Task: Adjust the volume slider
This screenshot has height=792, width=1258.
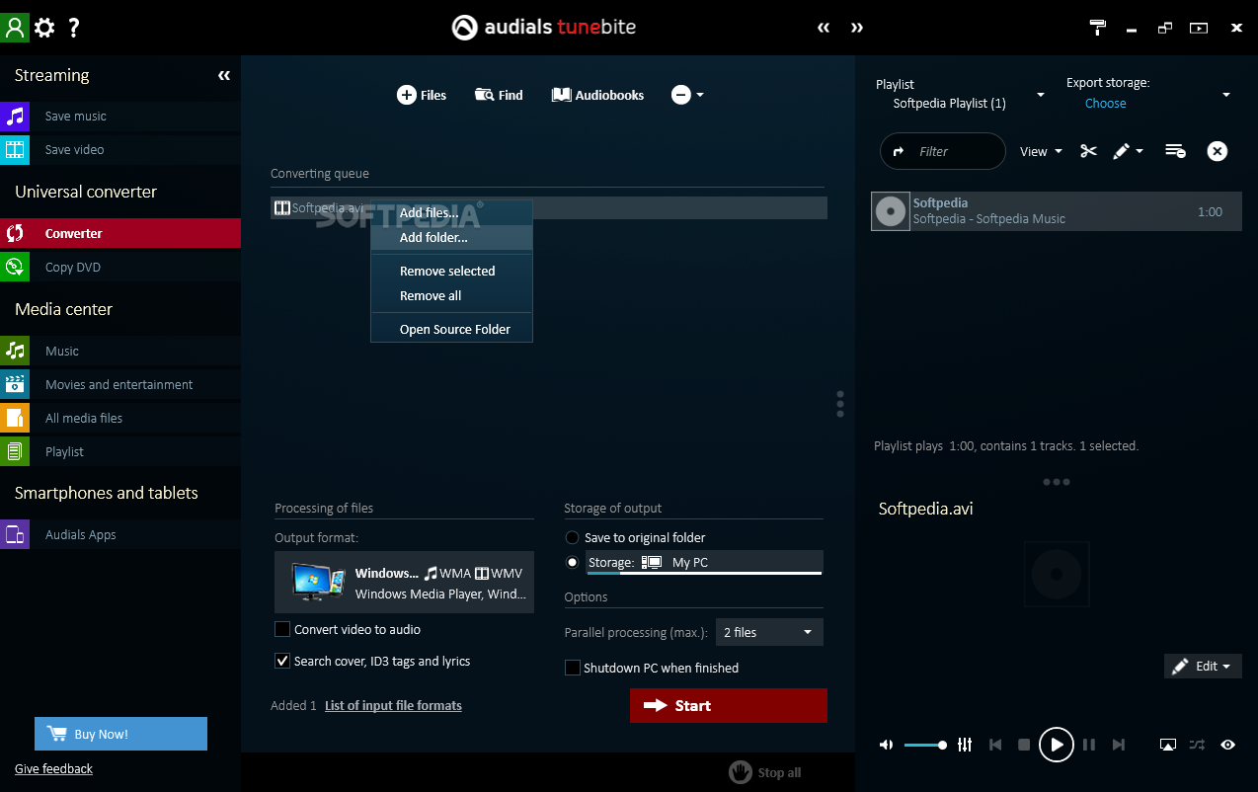Action: point(925,745)
